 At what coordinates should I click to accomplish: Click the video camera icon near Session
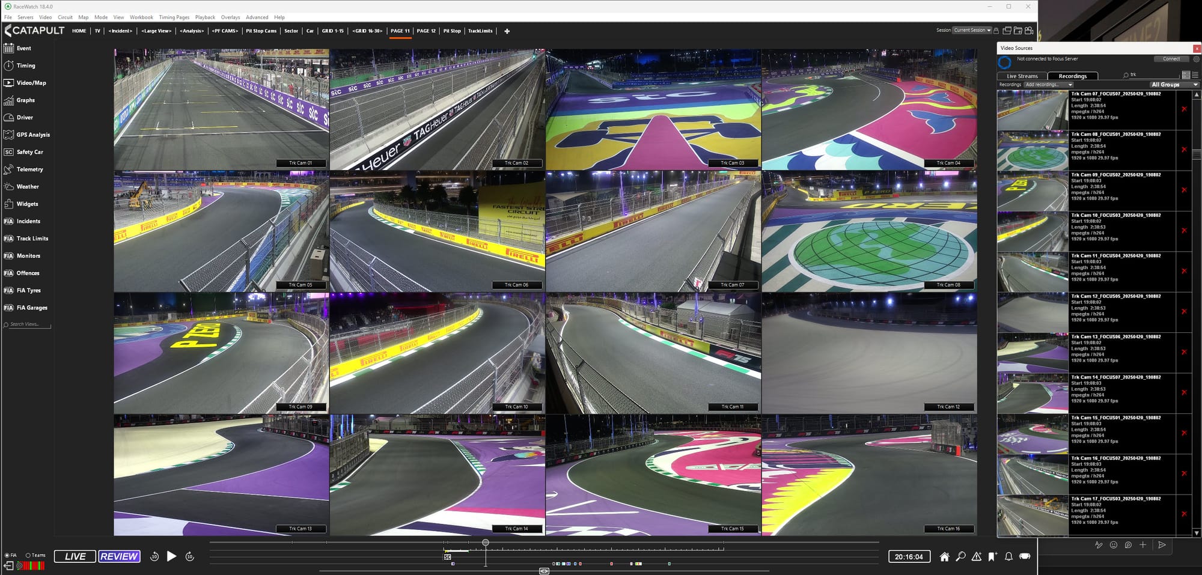tap(1029, 31)
